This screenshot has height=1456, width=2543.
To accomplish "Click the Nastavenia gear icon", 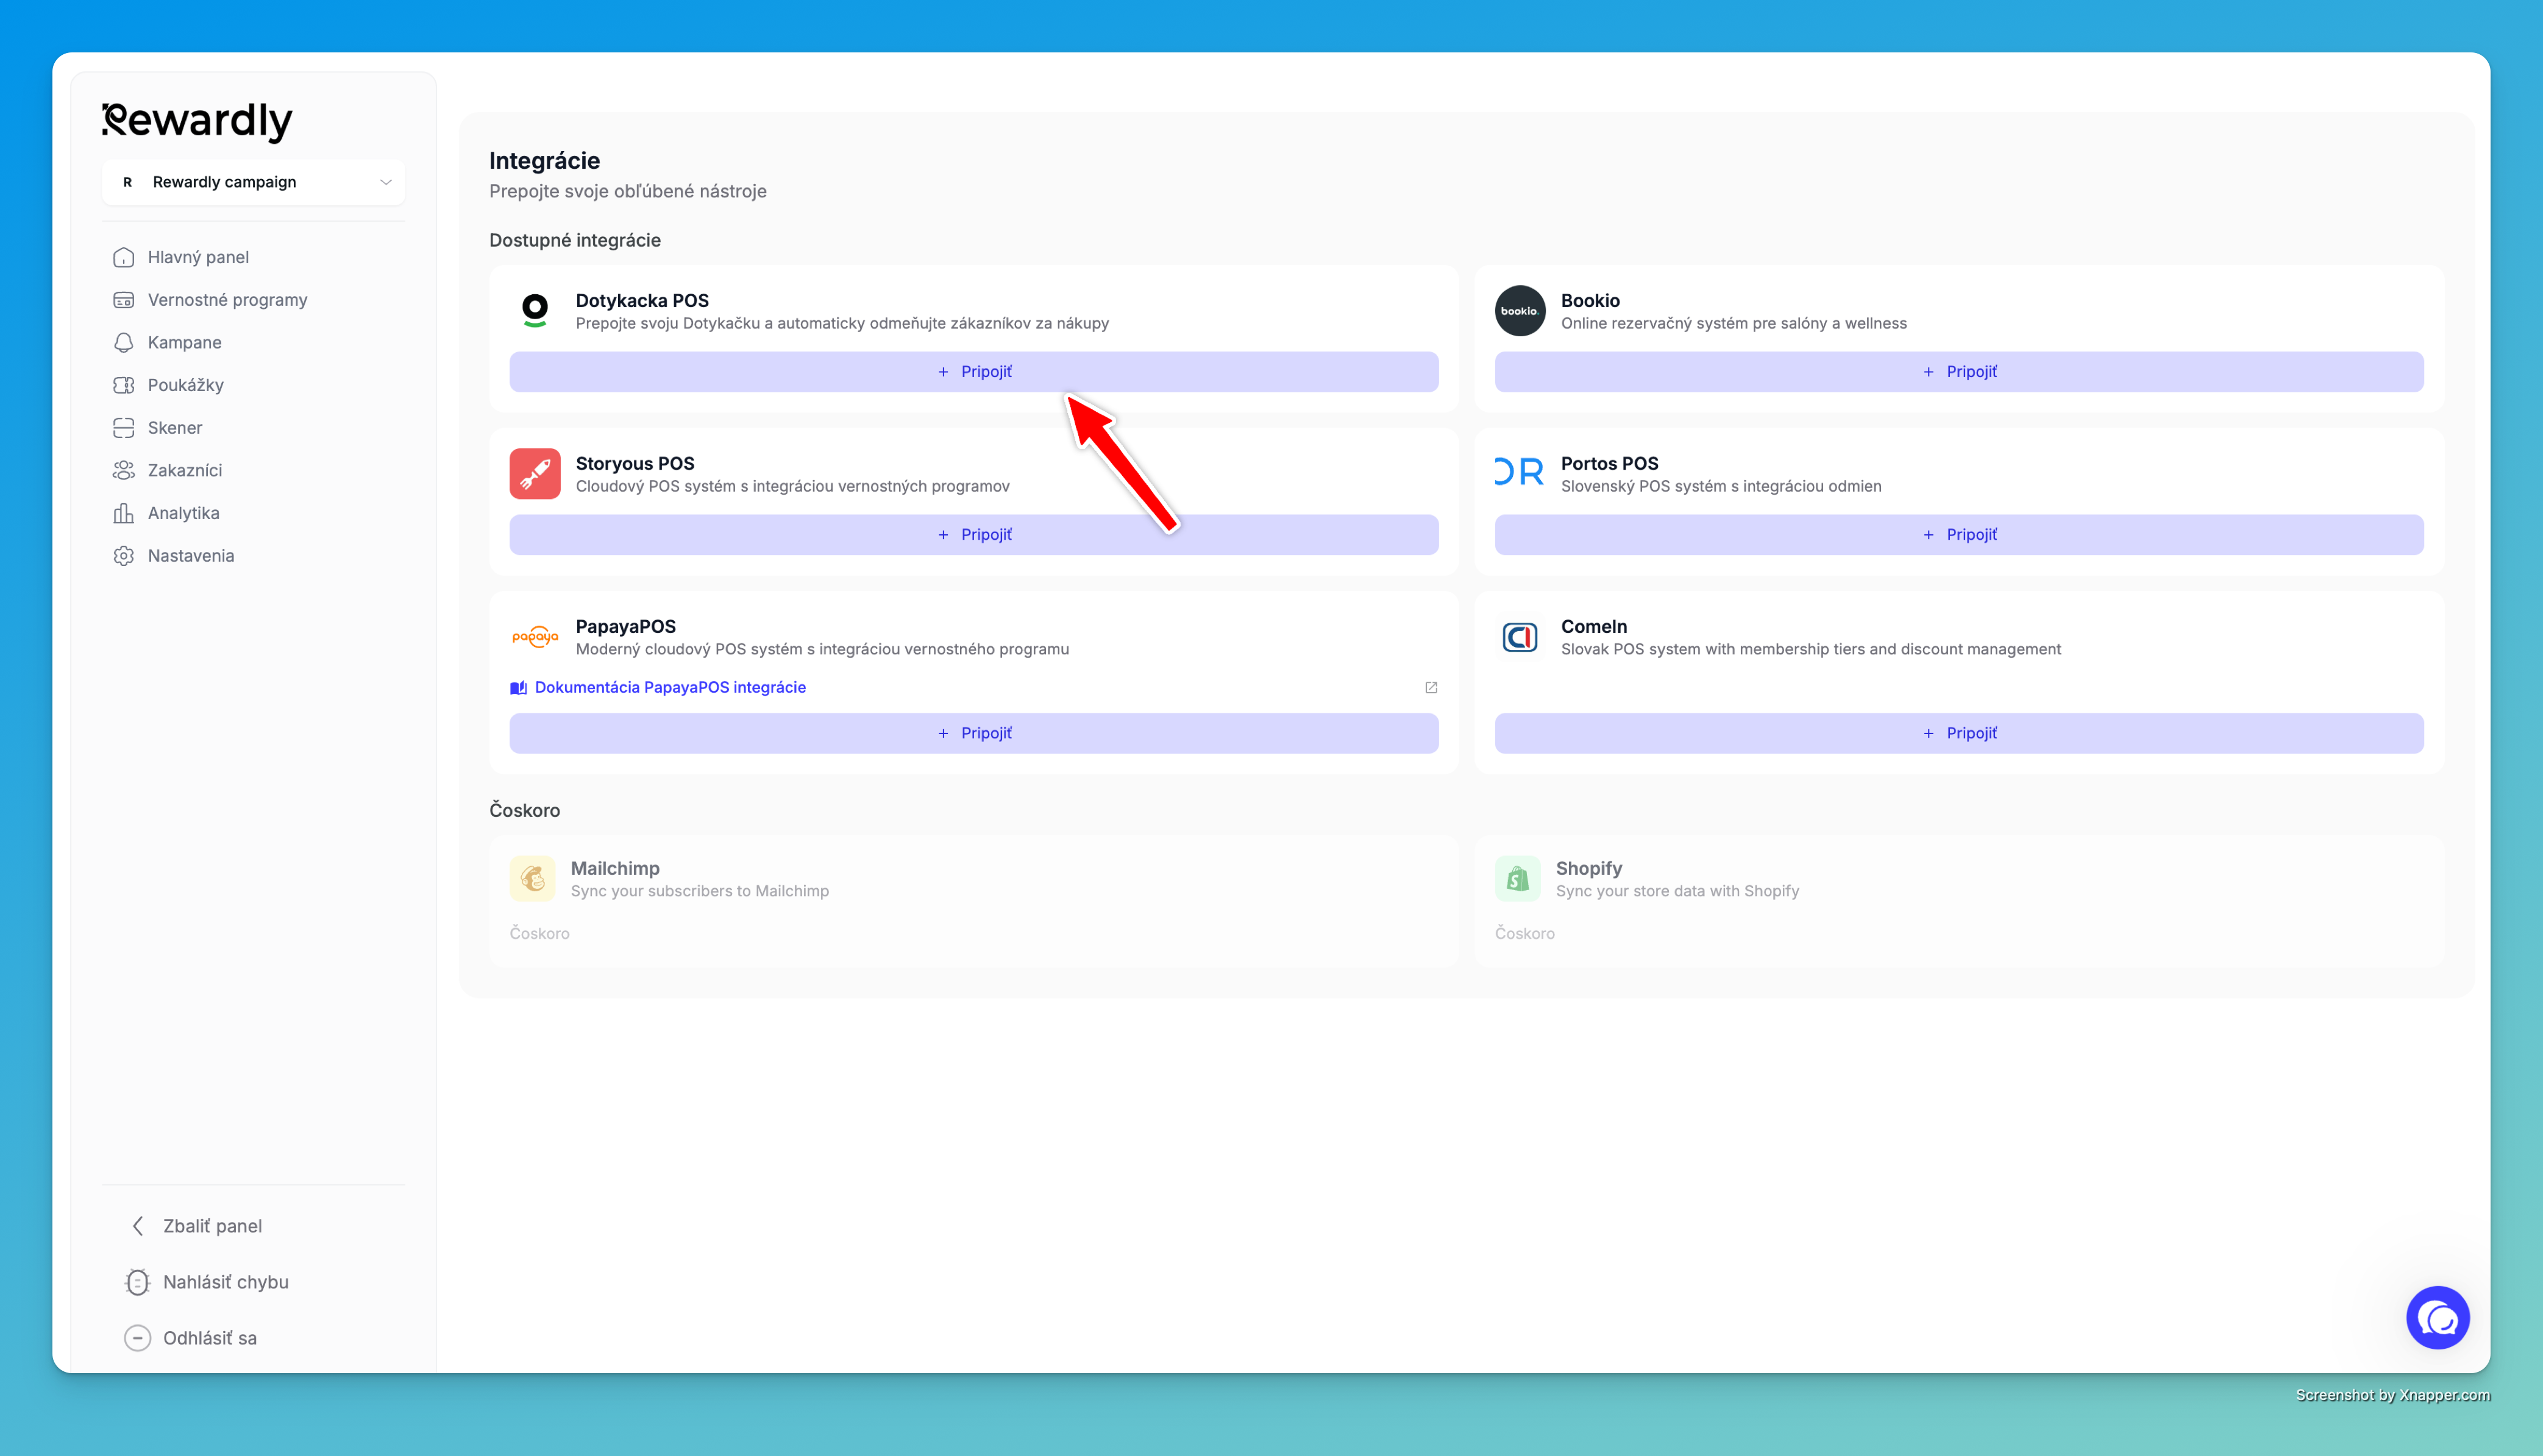I will click(x=123, y=556).
